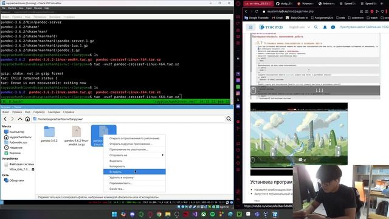Expand the Отправить на submenu

coord(134,155)
